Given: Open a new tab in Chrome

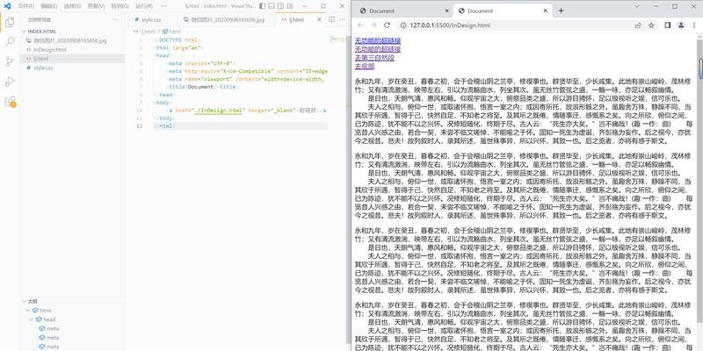Looking at the screenshot, I should click(x=561, y=11).
